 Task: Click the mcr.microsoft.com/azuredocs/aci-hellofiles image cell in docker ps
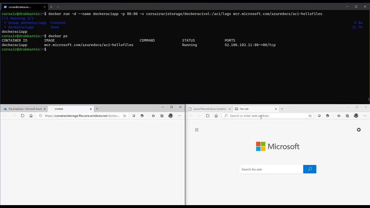click(89, 45)
